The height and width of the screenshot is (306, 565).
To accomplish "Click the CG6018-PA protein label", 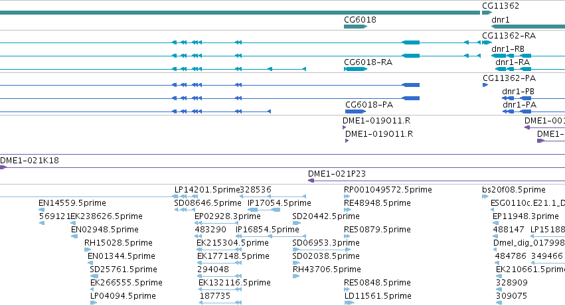I will pos(369,105).
